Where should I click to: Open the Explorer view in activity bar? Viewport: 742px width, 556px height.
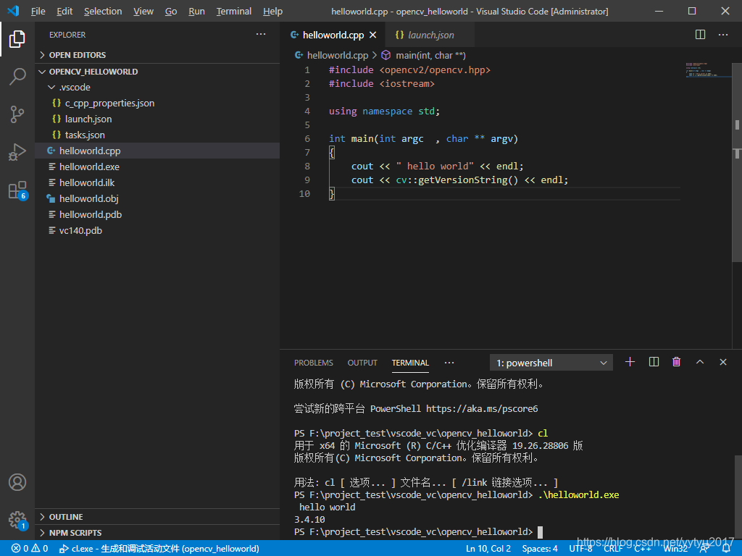click(x=17, y=39)
